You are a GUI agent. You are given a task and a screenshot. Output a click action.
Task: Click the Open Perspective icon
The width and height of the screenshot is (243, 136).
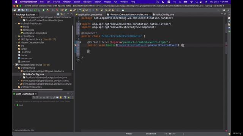[x=224, y=10]
